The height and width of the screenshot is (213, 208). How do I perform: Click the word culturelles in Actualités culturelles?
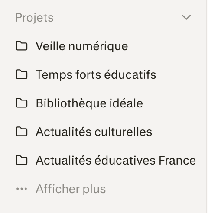123,132
